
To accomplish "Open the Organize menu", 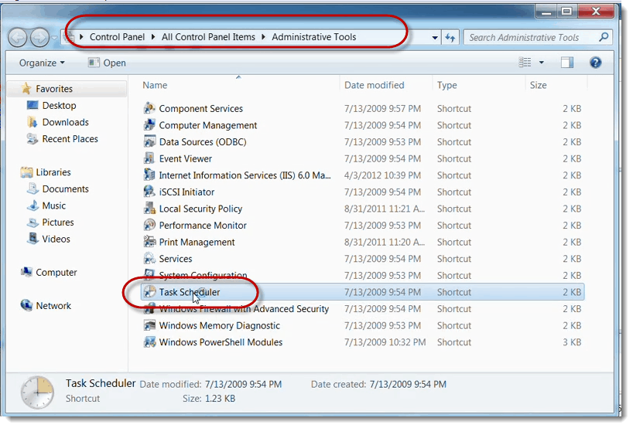I will coord(42,63).
